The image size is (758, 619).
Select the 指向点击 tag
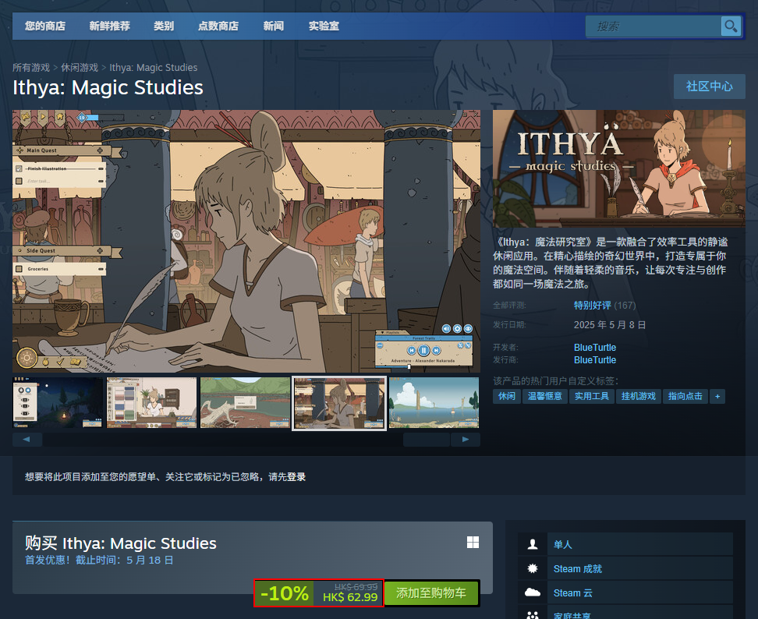tap(685, 396)
